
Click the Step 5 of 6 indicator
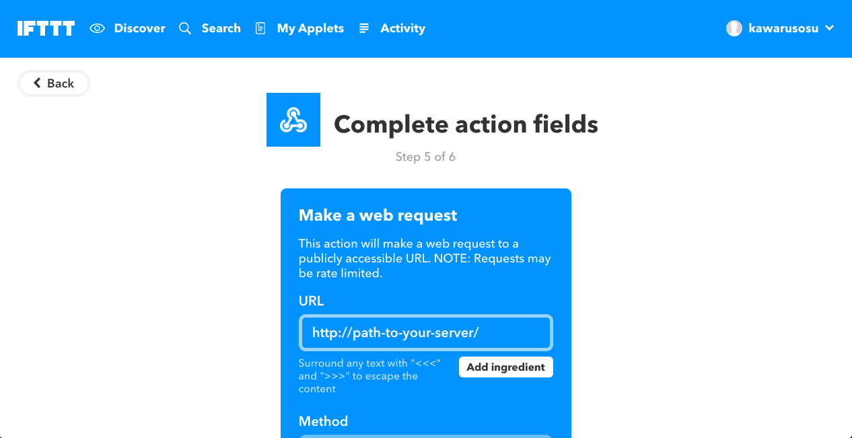[x=425, y=157]
